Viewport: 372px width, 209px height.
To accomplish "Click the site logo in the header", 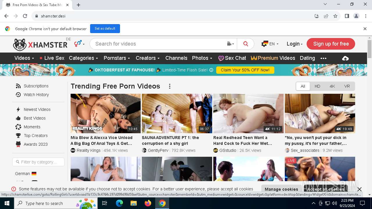I will [40, 44].
